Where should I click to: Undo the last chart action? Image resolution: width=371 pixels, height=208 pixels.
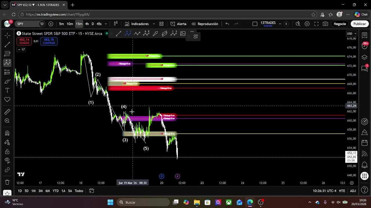point(227,24)
